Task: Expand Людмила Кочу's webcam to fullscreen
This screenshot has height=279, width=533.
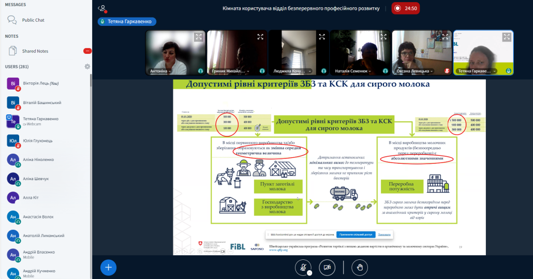Action: [321, 37]
